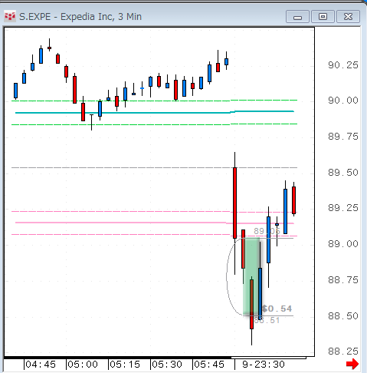Click the red chart icon in title bar
Viewport: 367px width, 373px height.
10,17
